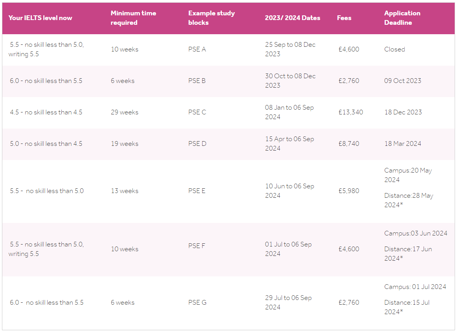This screenshot has height=333, width=457.
Task: Click the '13 weeks' minimum time
Action: [124, 191]
